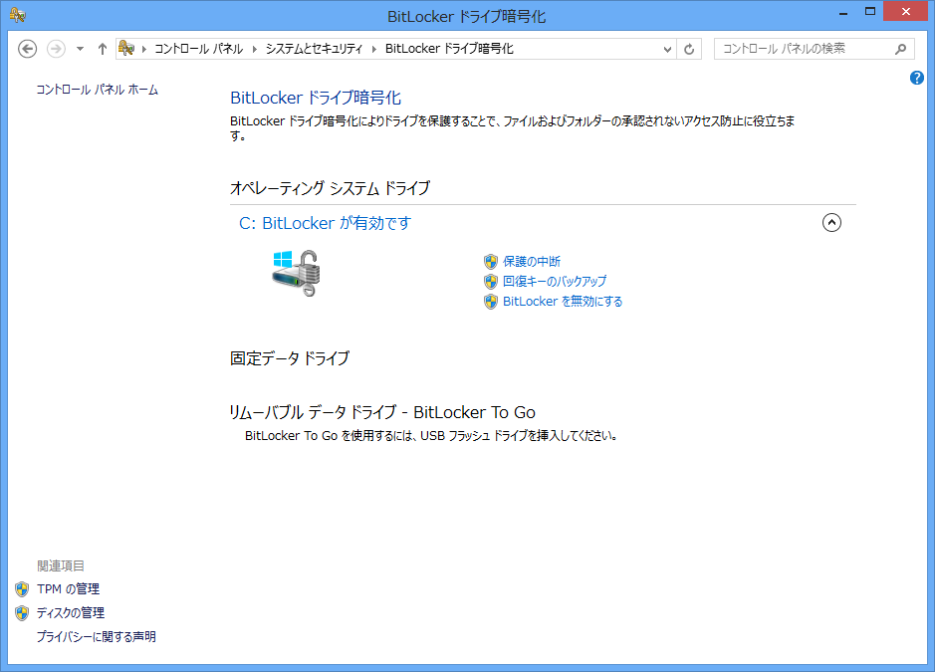The image size is (935, 672).
Task: Click 回復キーのバックアップ link
Action: click(x=555, y=281)
